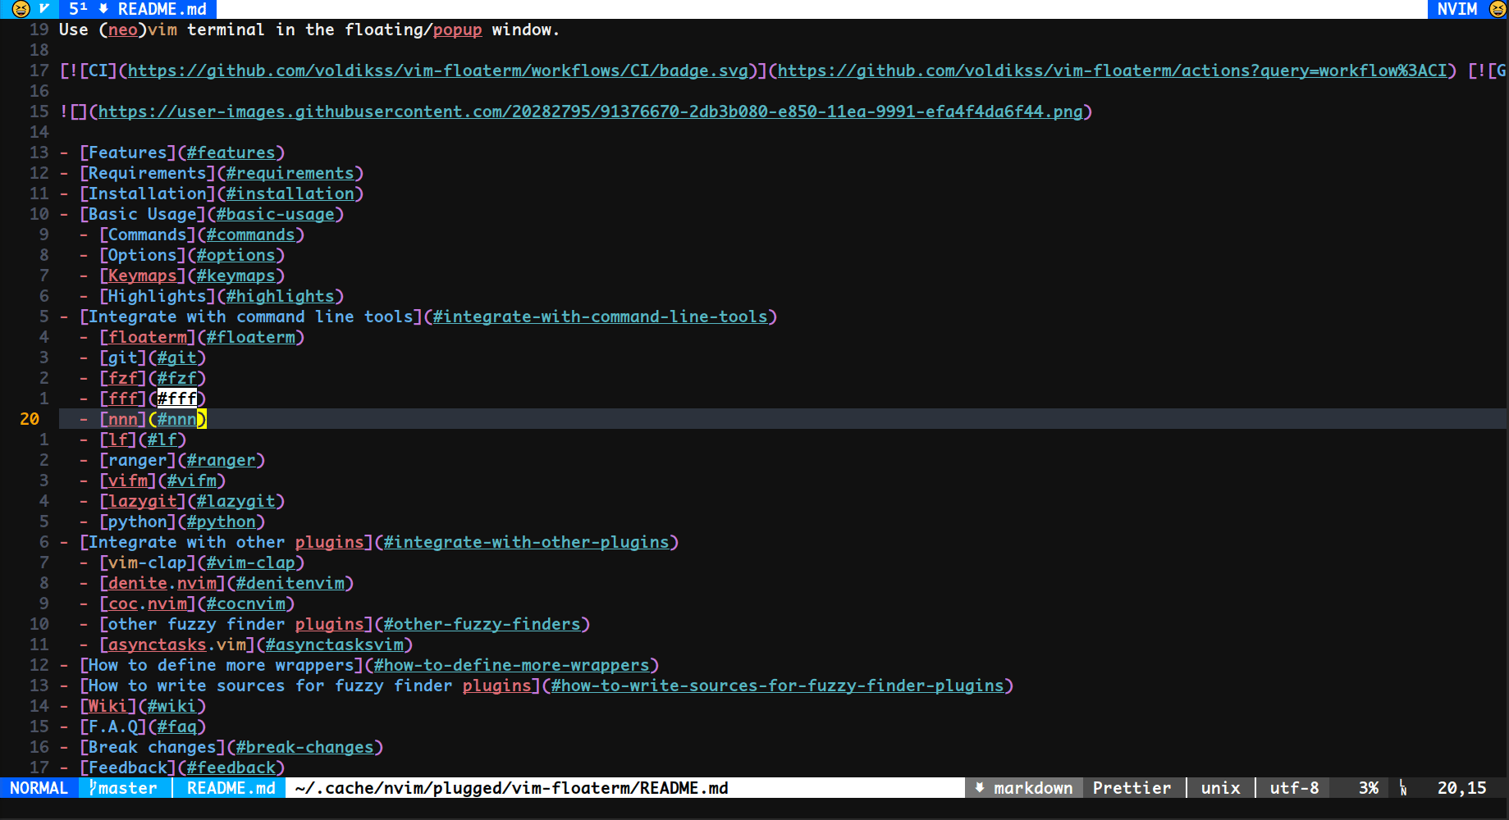
Task: Click the git branch icon before master
Action: [x=93, y=788]
